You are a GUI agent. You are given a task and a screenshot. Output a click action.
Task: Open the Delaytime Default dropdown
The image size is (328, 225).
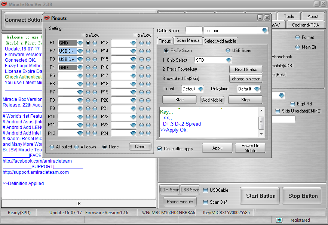point(257,89)
